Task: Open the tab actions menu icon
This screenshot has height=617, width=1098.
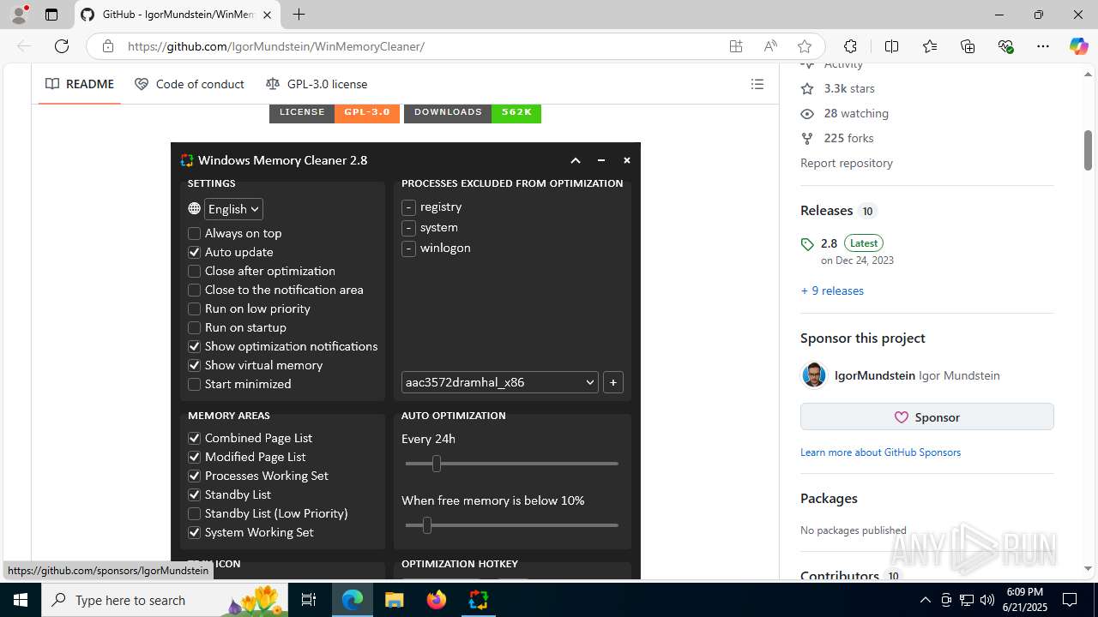Action: [x=51, y=15]
